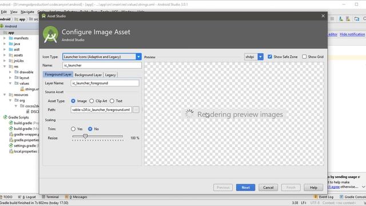Image resolution: width=366 pixels, height=206 pixels.
Task: Expand the jniLibs folder
Action: [x=5, y=61]
